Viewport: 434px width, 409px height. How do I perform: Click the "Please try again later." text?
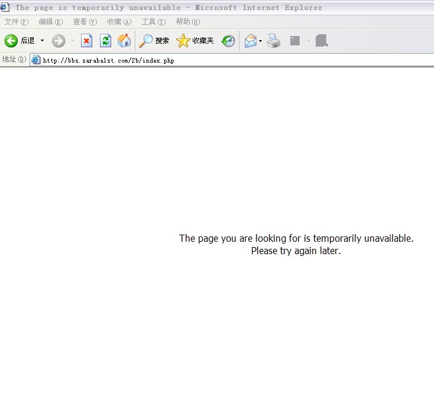(296, 251)
